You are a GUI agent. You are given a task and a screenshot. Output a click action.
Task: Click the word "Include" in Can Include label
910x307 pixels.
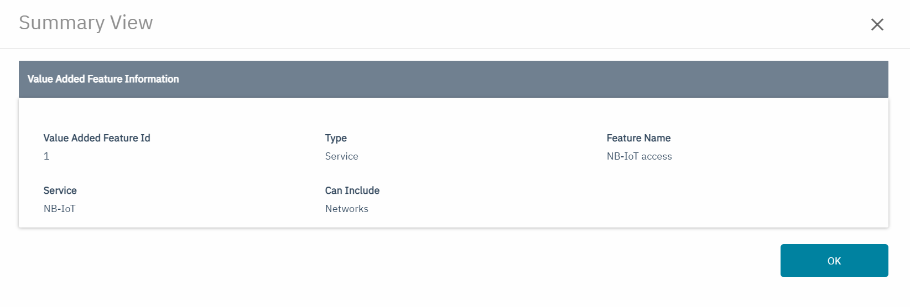(362, 190)
